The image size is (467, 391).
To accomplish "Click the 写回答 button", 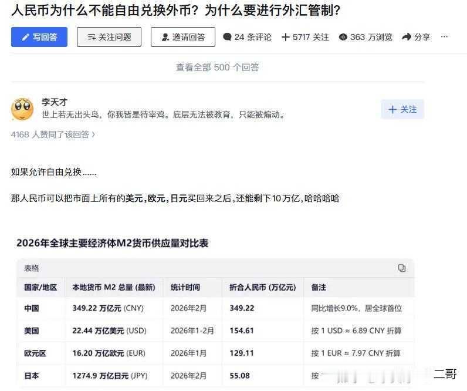I will pyautogui.click(x=39, y=37).
